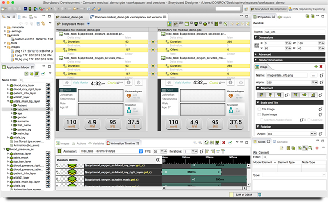The width and height of the screenshot is (328, 203).
Task: Click Electrocardiogram heart icon in left preview
Action: tap(129, 96)
